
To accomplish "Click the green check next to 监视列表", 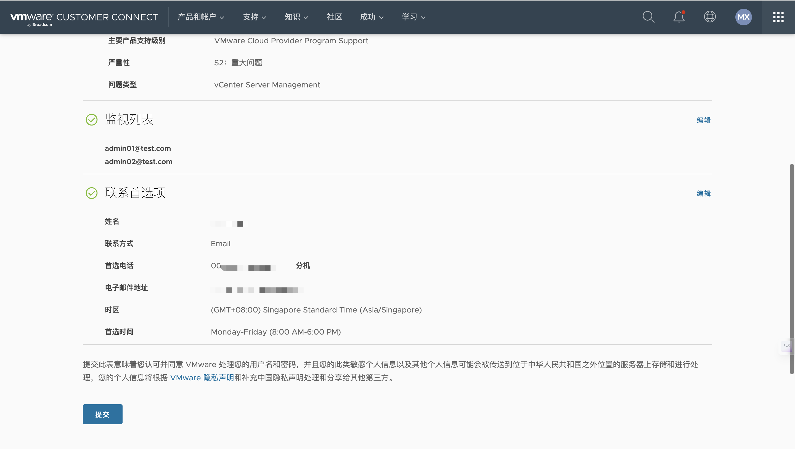I will [x=92, y=120].
